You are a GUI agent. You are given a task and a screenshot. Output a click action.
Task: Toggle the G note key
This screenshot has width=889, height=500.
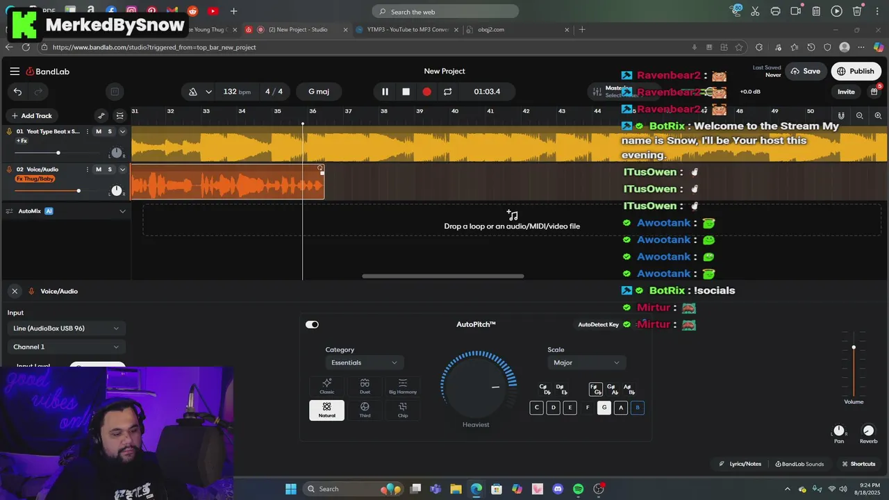[604, 408]
